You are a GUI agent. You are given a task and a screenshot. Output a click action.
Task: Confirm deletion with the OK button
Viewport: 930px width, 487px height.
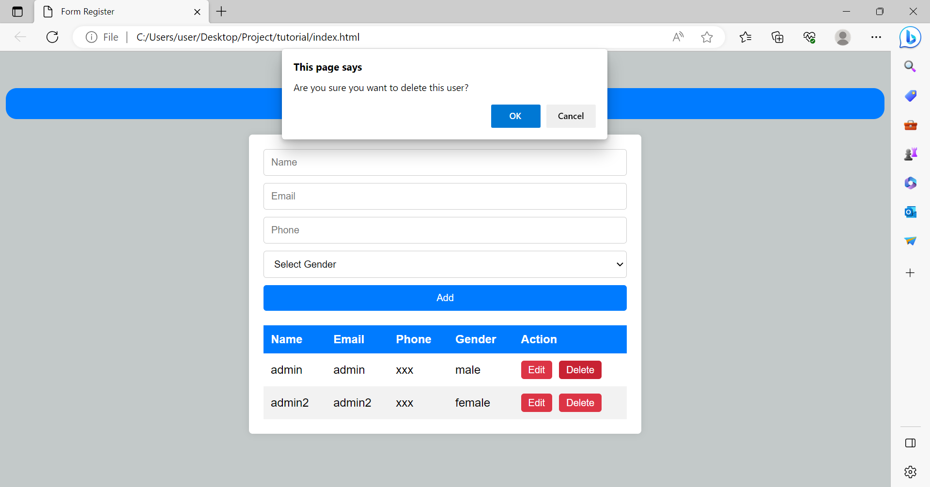(515, 116)
